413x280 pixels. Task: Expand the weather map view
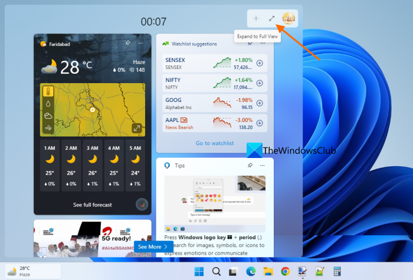tap(137, 128)
